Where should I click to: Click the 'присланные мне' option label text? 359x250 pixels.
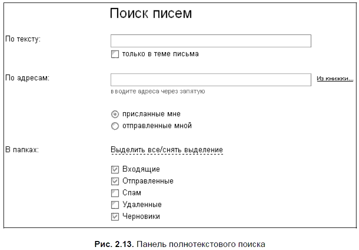coord(152,114)
